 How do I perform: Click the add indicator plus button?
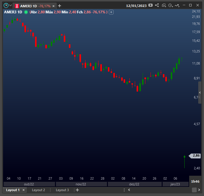111,12
